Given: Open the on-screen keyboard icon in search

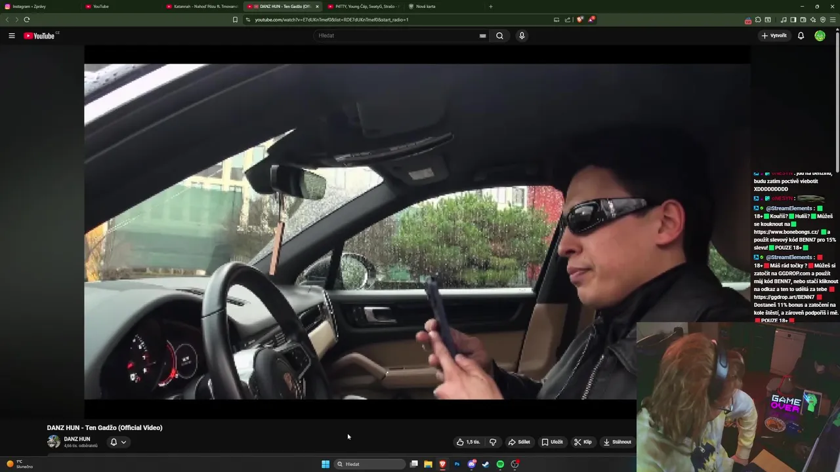Looking at the screenshot, I should click(x=482, y=35).
